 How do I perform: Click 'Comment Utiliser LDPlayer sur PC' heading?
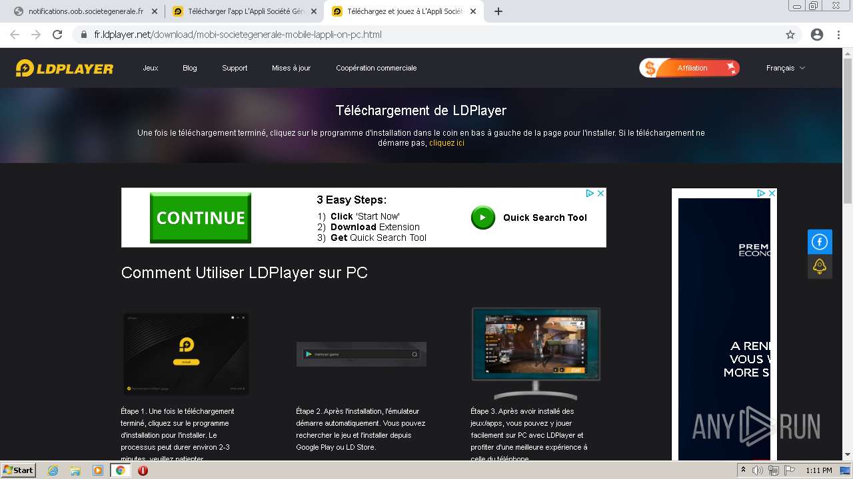coord(245,273)
